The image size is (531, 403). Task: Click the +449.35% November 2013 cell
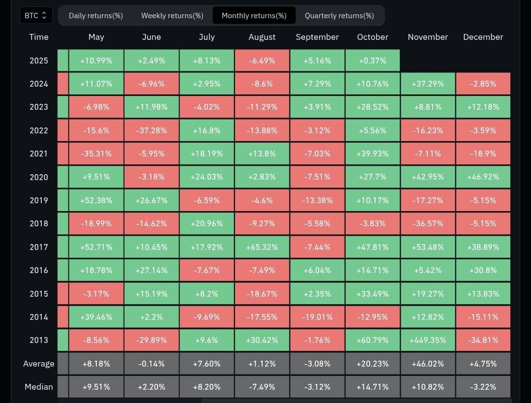point(428,340)
